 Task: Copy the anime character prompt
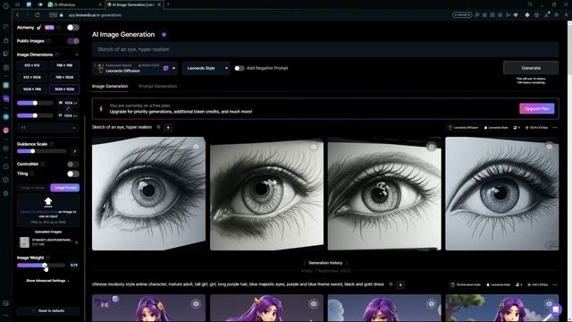tap(391, 284)
